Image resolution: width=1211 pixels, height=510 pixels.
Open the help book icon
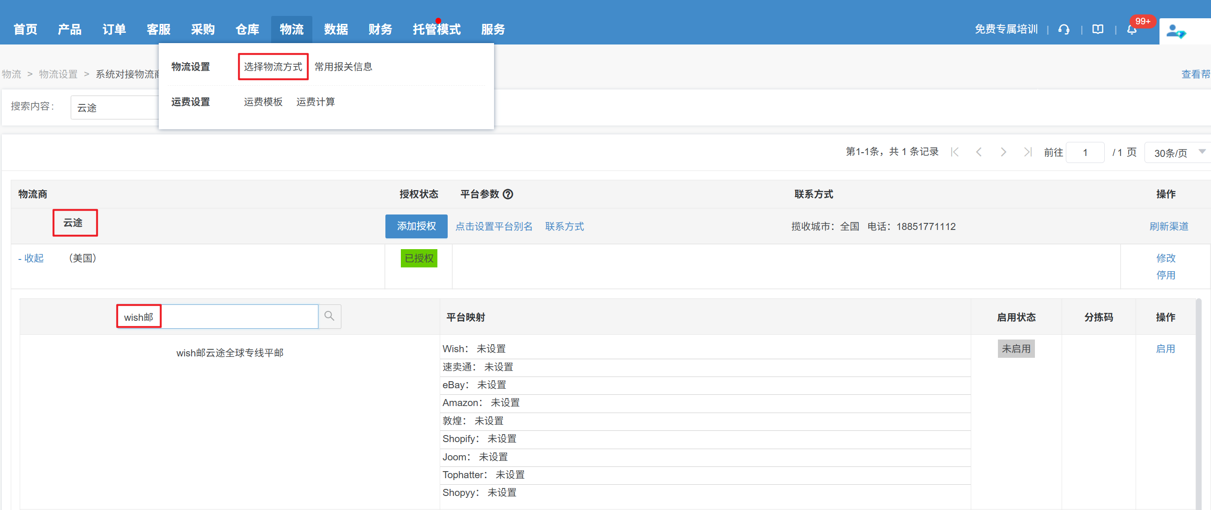pyautogui.click(x=1098, y=30)
